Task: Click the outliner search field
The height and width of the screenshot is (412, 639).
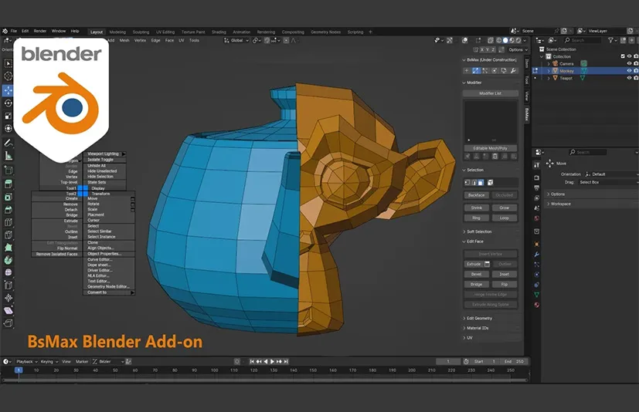Action: (583, 40)
